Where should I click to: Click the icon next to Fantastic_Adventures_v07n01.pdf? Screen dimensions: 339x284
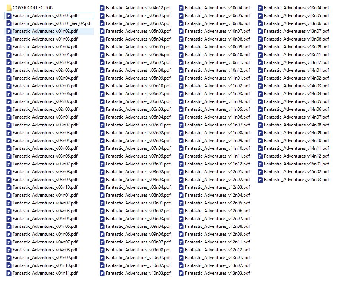tap(102, 125)
